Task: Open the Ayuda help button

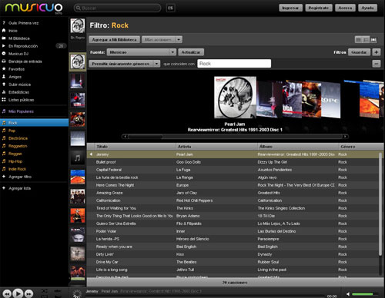Action: click(367, 8)
